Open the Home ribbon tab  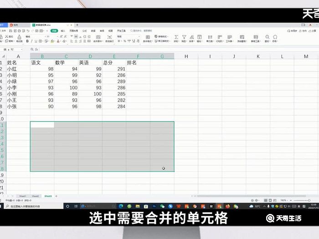54,31
